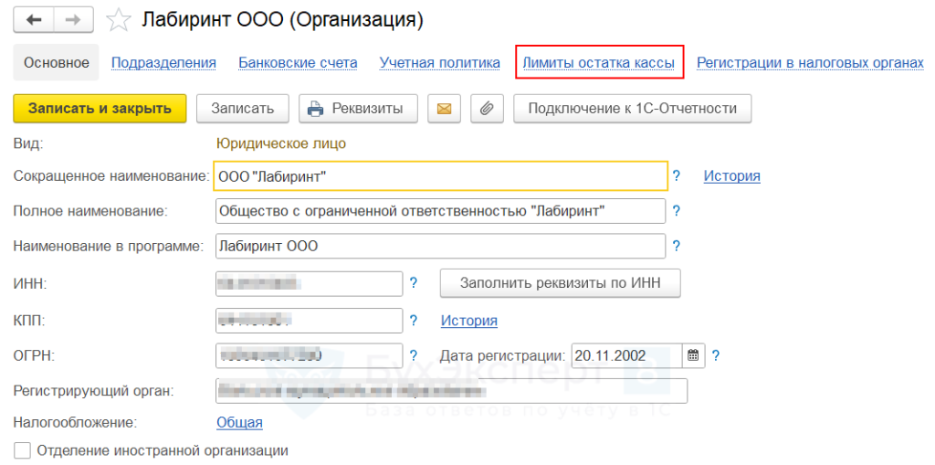Screen dimensions: 935x465
Task: Click help question mark beside ИНН field
Action: [x=413, y=283]
